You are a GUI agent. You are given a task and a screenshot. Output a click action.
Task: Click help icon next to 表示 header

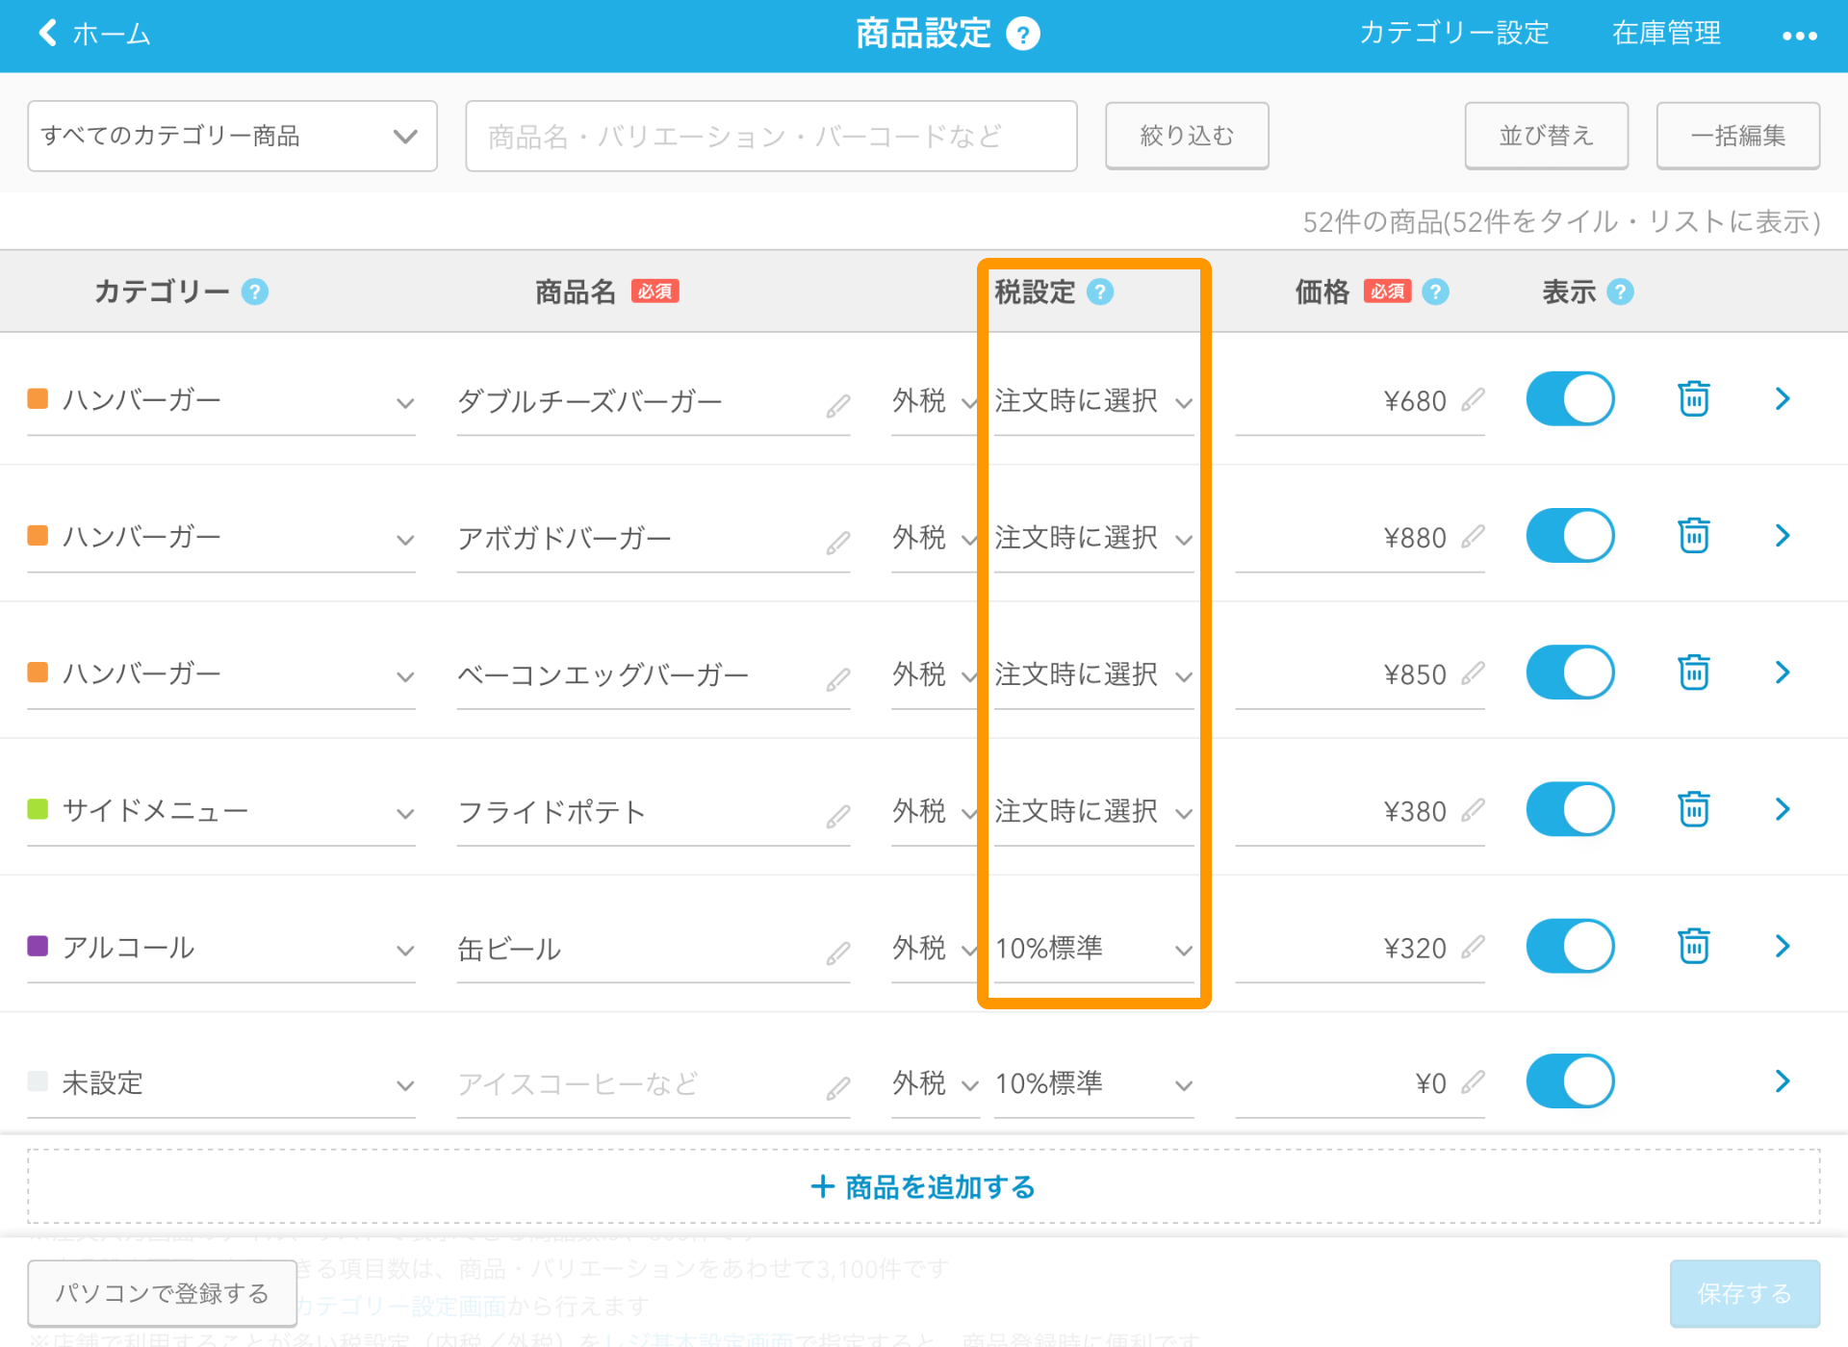1620,292
